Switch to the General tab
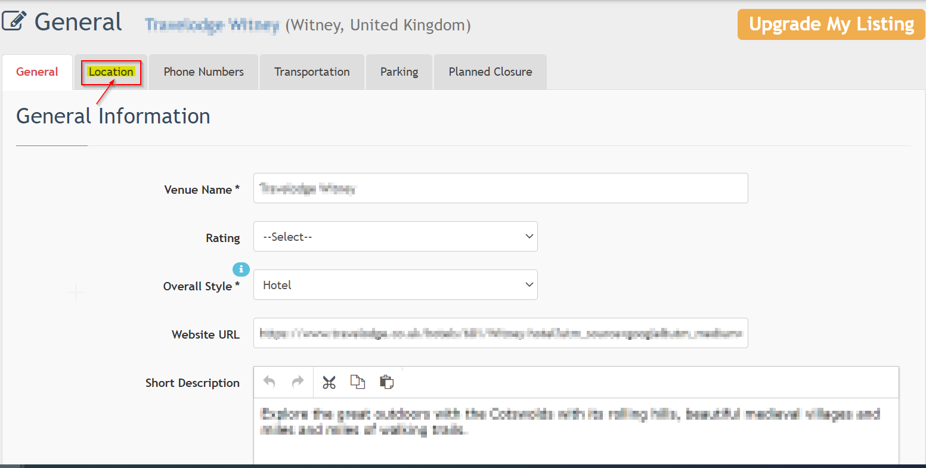 37,72
